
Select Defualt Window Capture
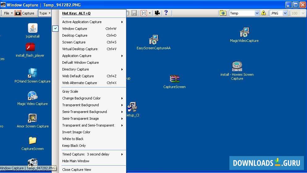pyautogui.click(x=93, y=62)
